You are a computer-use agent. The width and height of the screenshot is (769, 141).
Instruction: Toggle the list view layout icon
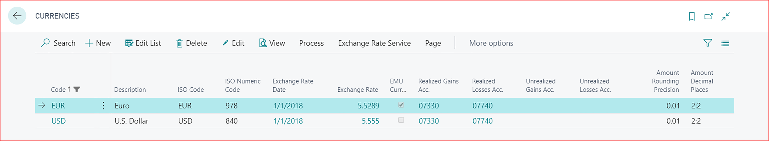click(x=725, y=43)
